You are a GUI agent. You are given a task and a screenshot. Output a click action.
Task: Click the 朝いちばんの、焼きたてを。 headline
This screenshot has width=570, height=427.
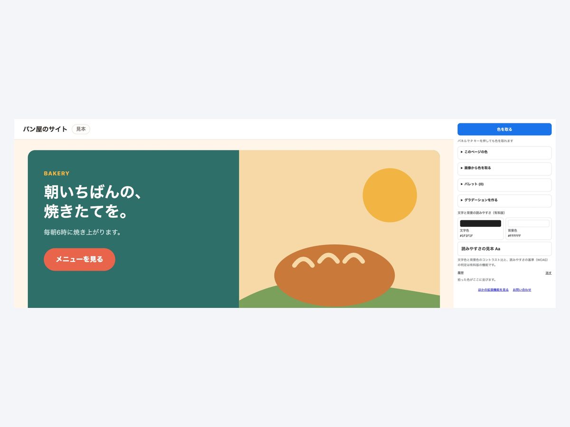click(x=92, y=202)
